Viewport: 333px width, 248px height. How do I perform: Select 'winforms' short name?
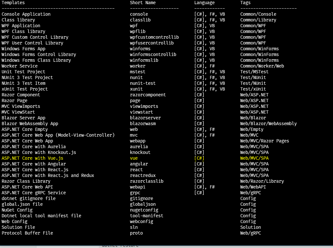pos(140,49)
